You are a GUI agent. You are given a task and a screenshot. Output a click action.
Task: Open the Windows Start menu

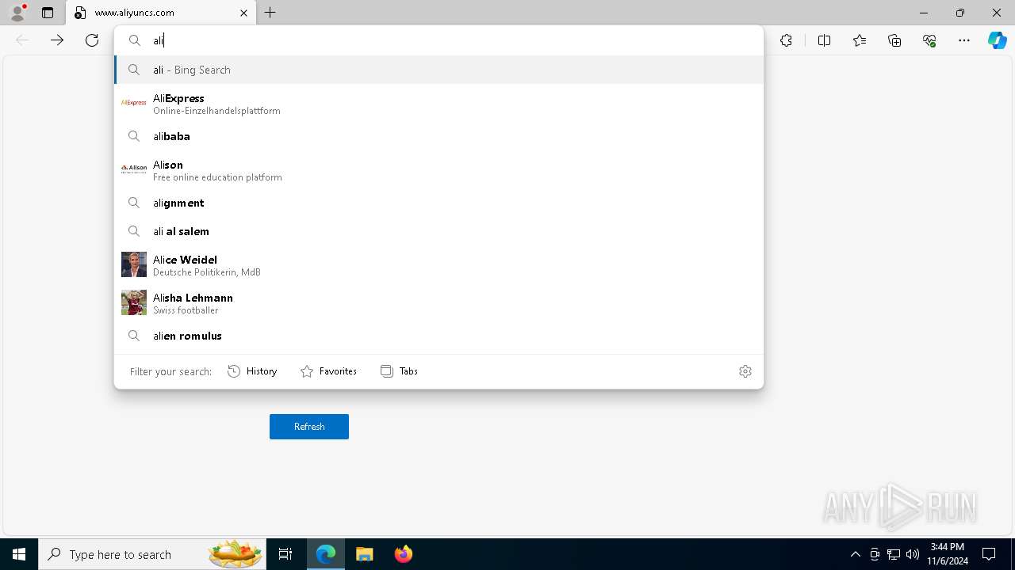(19, 554)
